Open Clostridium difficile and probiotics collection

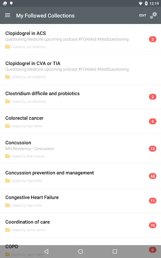click(x=80, y=97)
